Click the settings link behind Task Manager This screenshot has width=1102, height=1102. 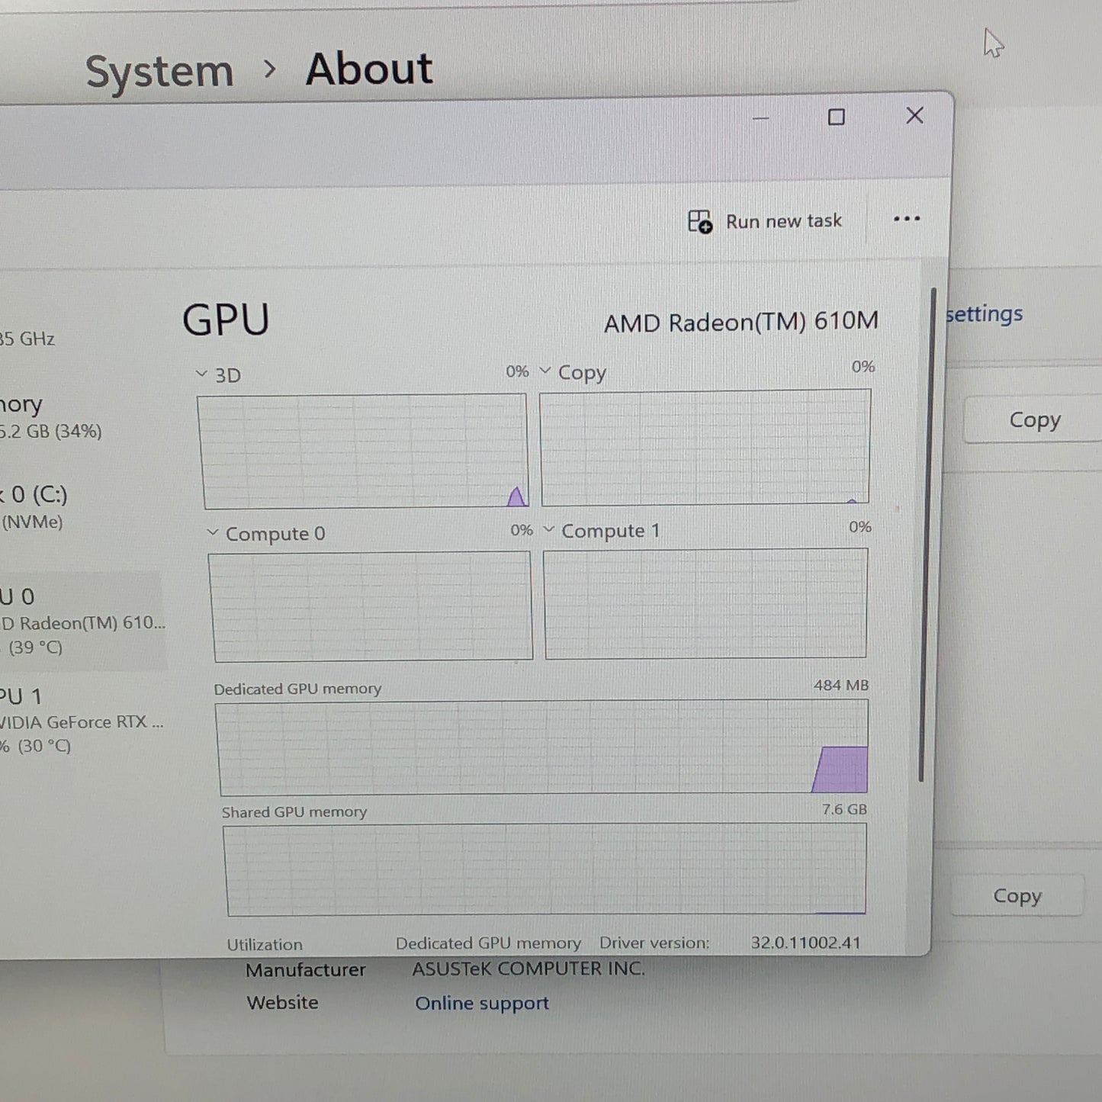[x=985, y=314]
